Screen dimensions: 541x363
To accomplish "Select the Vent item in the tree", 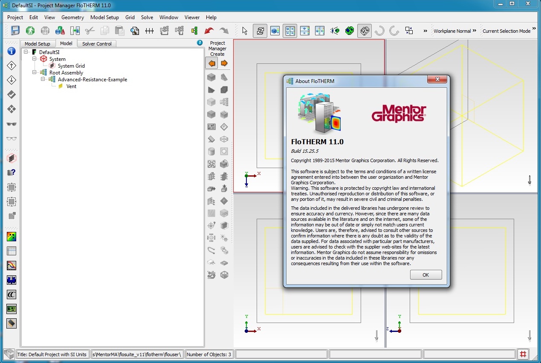I will click(71, 86).
